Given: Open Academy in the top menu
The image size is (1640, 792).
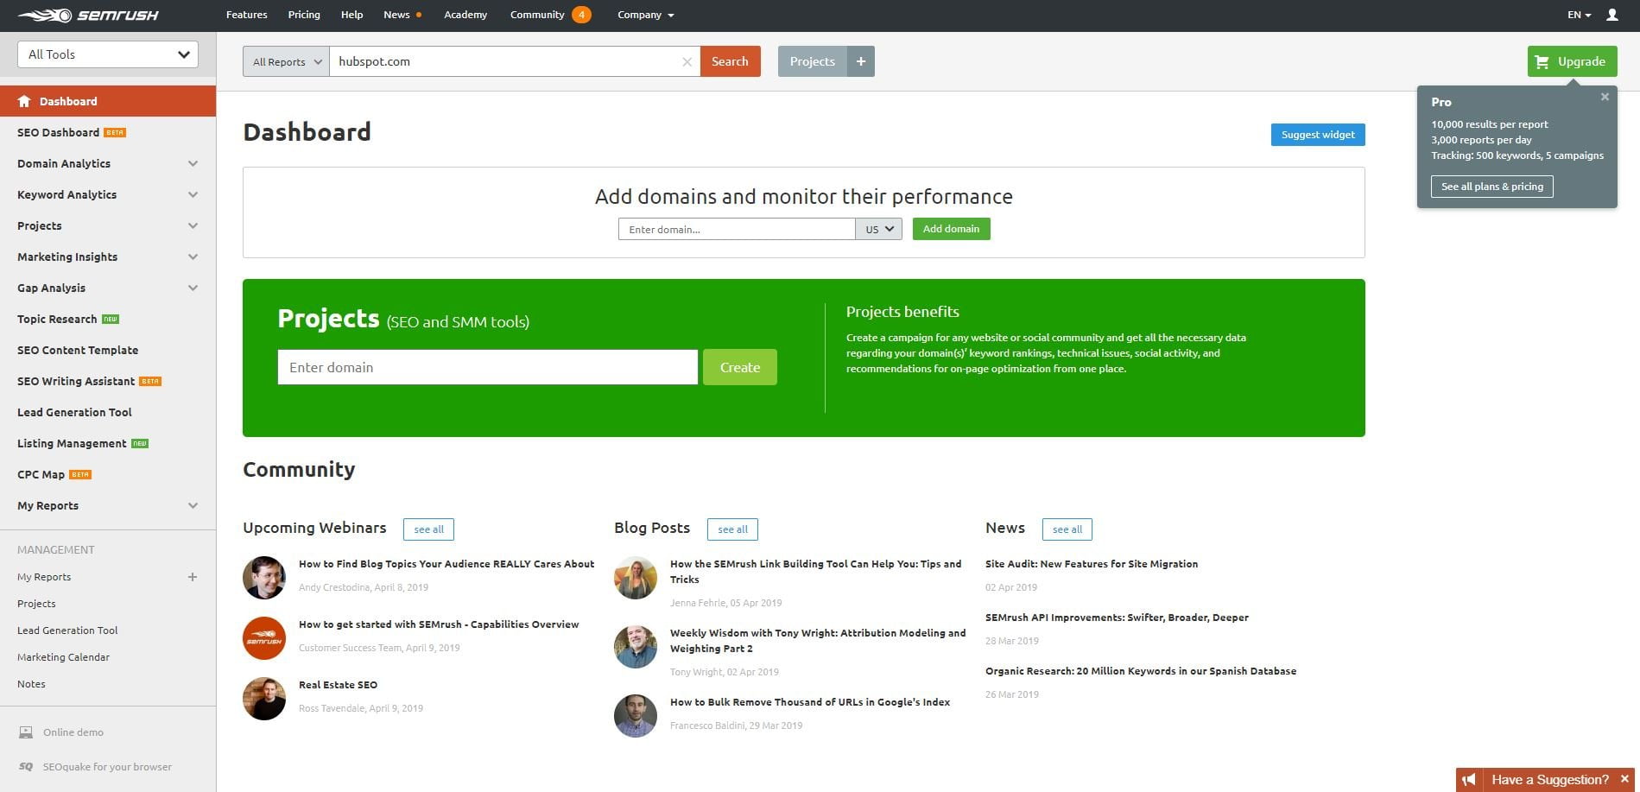Looking at the screenshot, I should pos(465,15).
